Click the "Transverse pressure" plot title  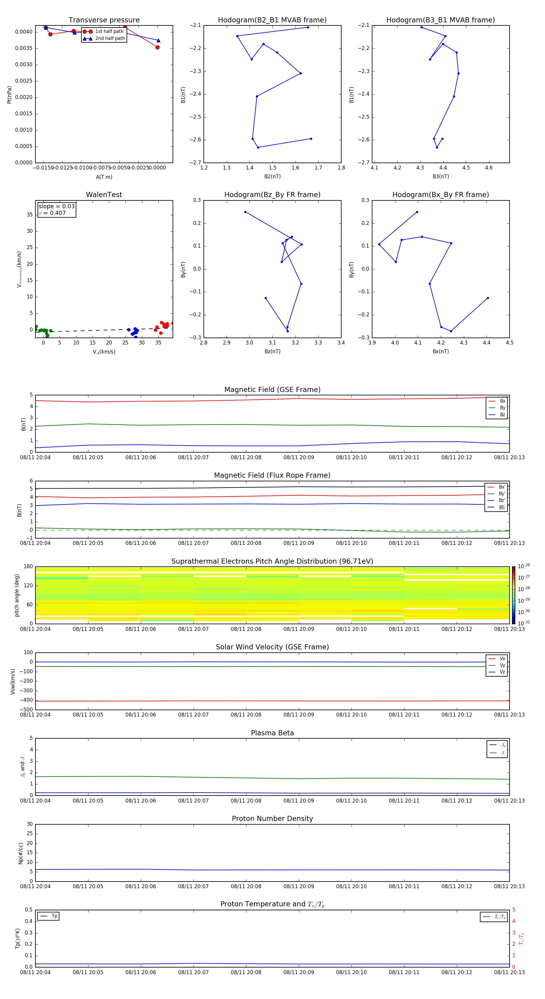tap(104, 20)
